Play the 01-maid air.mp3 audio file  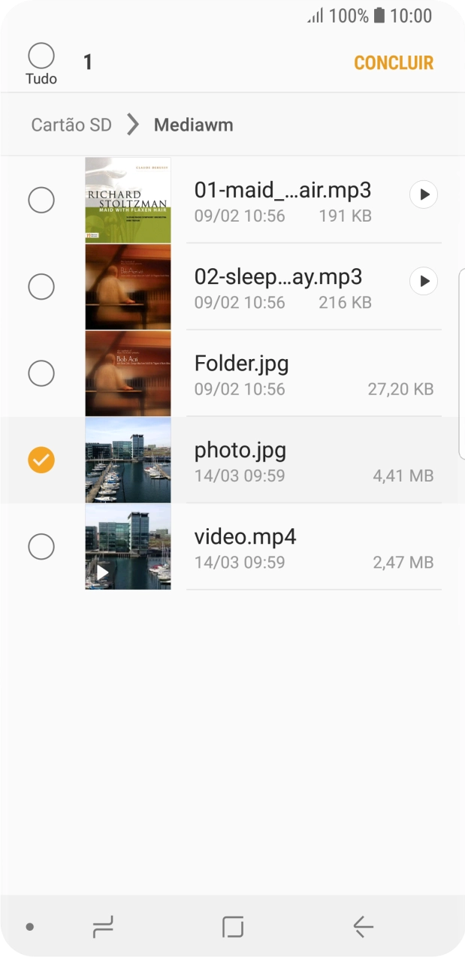tap(424, 195)
